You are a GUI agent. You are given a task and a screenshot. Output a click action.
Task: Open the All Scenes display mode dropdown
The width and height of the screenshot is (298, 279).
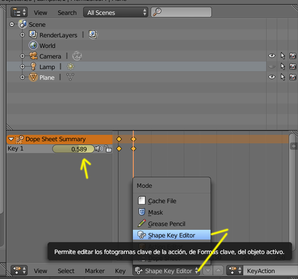[x=115, y=12]
